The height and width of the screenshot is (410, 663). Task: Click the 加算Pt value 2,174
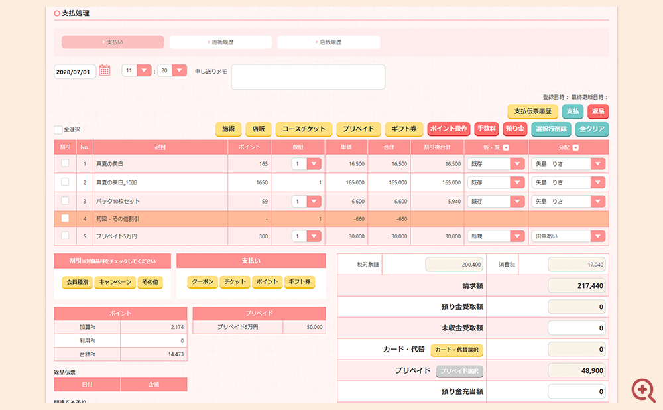(x=177, y=327)
